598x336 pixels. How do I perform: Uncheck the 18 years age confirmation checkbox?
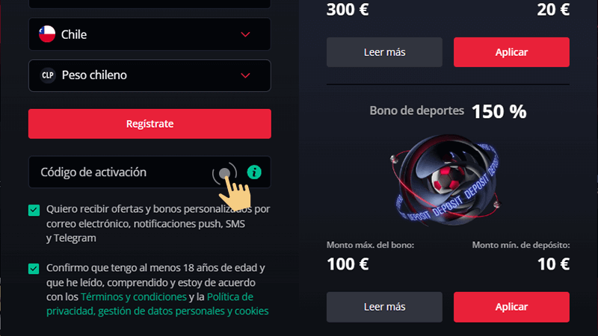(x=34, y=269)
